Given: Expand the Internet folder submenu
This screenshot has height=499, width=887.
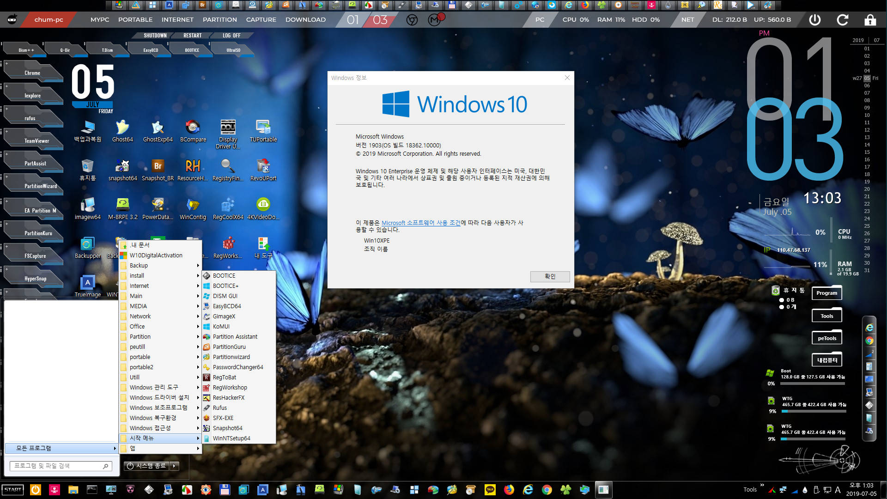Looking at the screenshot, I should click(x=160, y=286).
